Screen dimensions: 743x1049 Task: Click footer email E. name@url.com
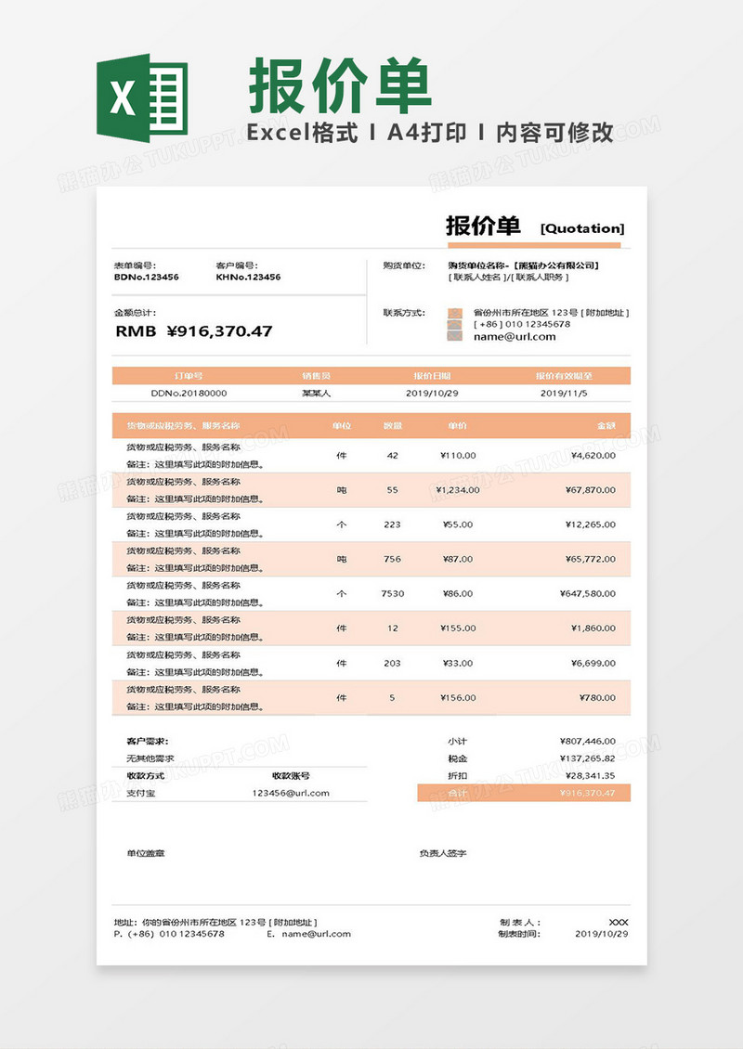(x=308, y=934)
